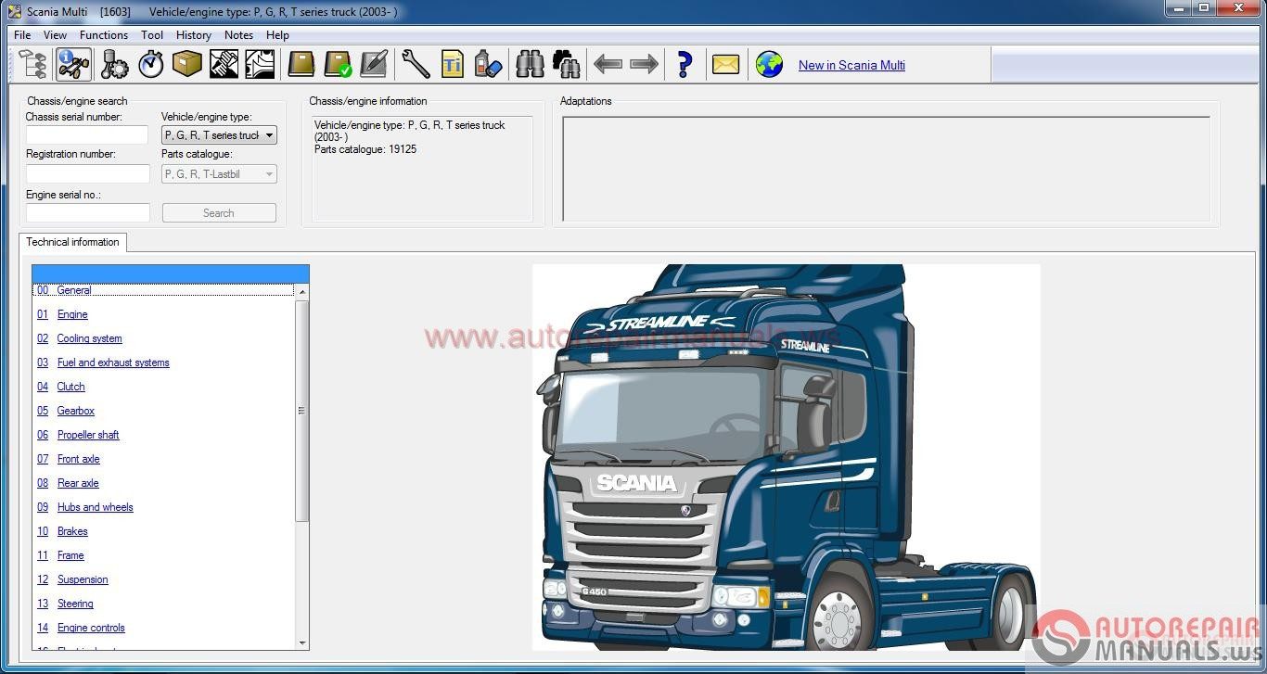1267x674 pixels.
Task: Open the plain brown book icon
Action: tap(301, 65)
